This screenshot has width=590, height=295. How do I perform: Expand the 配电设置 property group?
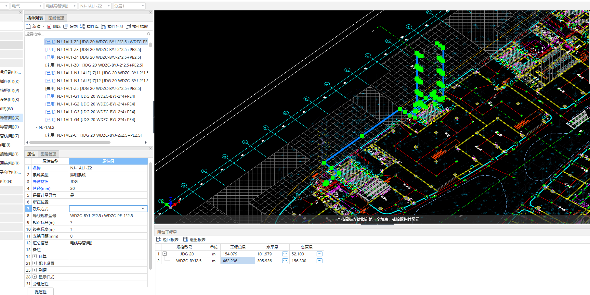tap(34, 263)
